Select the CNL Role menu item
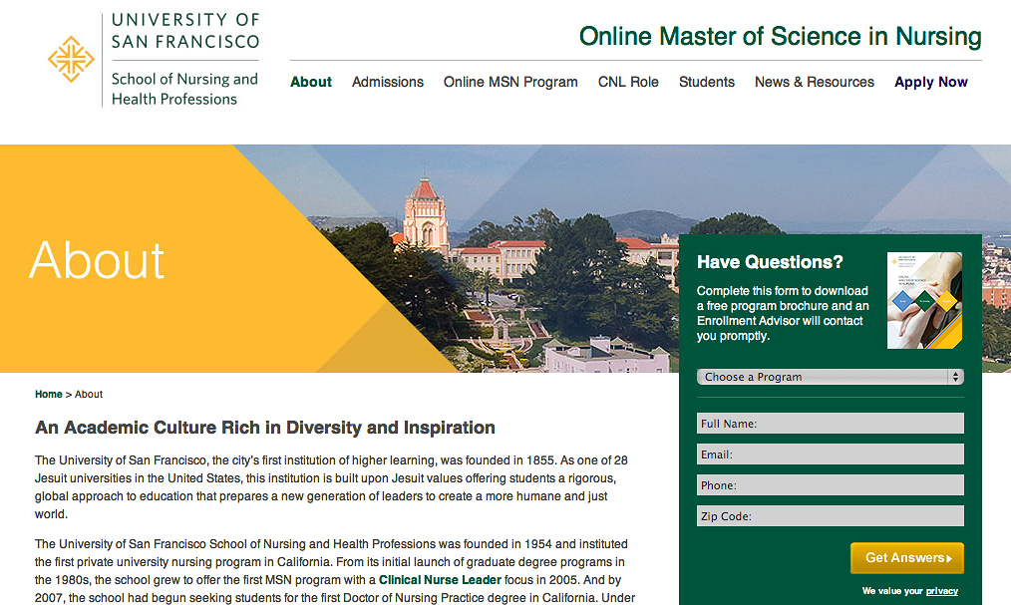Image resolution: width=1011 pixels, height=605 pixels. (628, 82)
